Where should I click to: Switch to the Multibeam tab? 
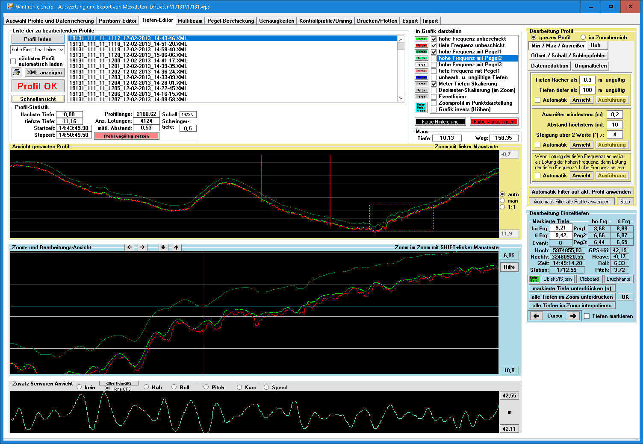point(190,21)
